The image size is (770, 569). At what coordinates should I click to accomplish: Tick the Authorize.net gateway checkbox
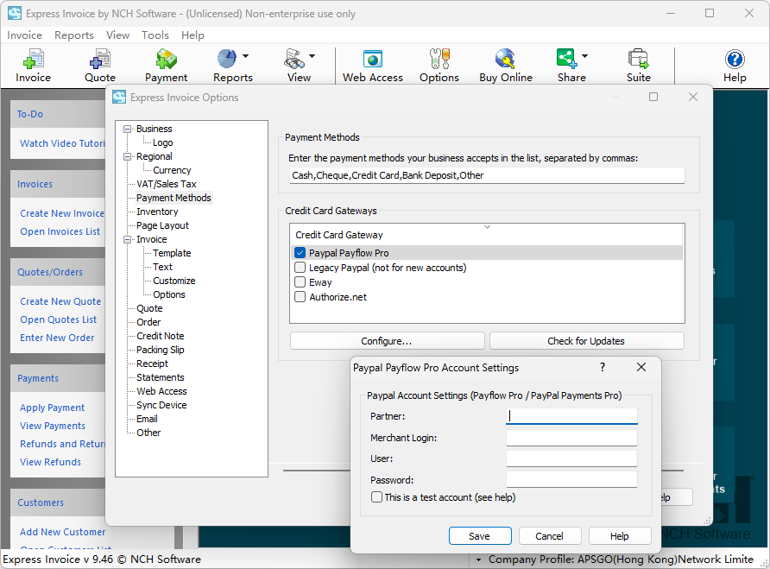(x=300, y=297)
